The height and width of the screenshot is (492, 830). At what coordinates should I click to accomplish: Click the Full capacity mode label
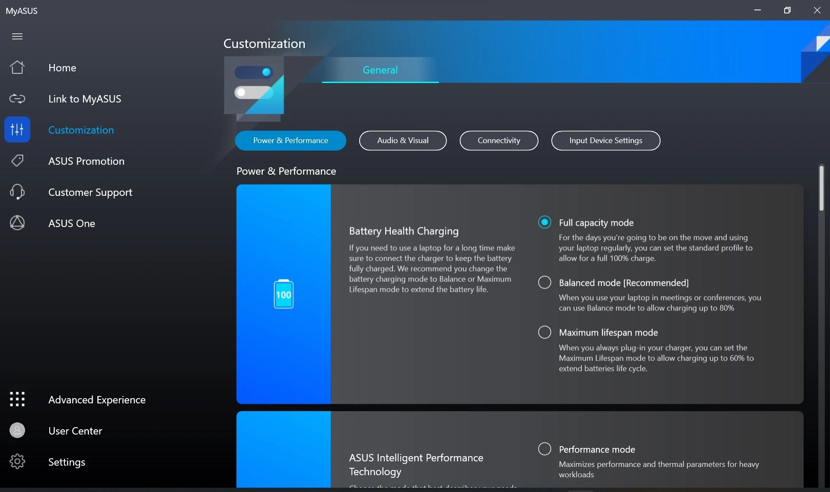pos(596,223)
